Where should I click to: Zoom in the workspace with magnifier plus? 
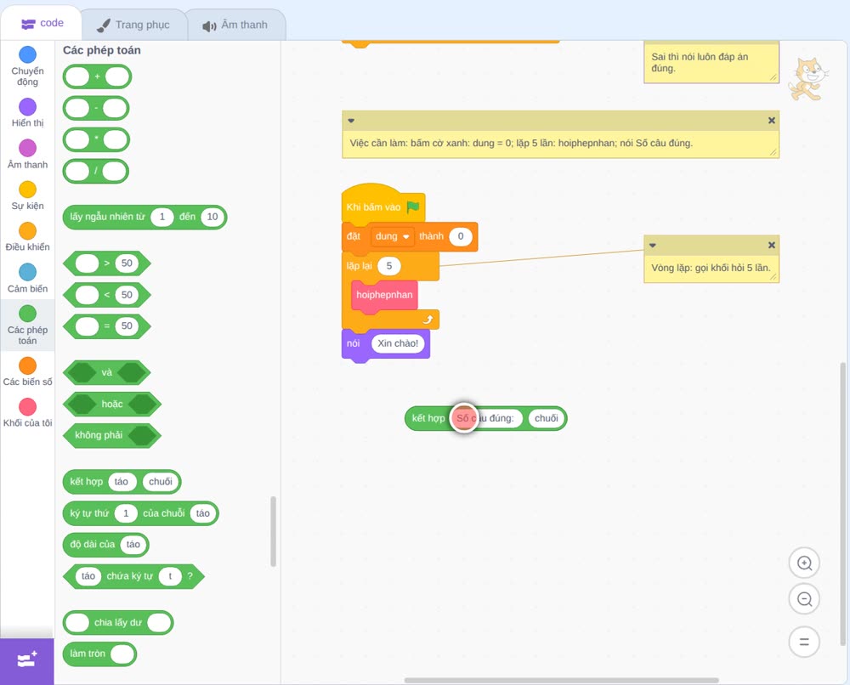(804, 563)
